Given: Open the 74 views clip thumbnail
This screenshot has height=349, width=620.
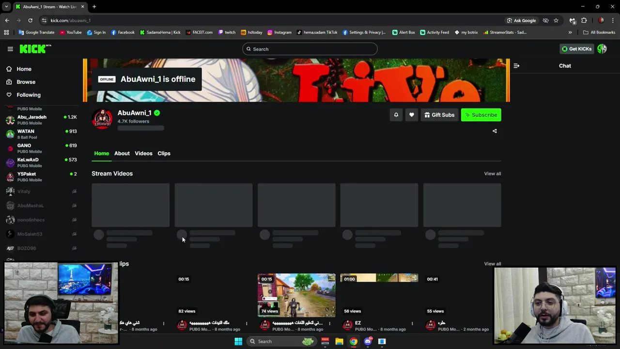Looking at the screenshot, I should tap(296, 295).
